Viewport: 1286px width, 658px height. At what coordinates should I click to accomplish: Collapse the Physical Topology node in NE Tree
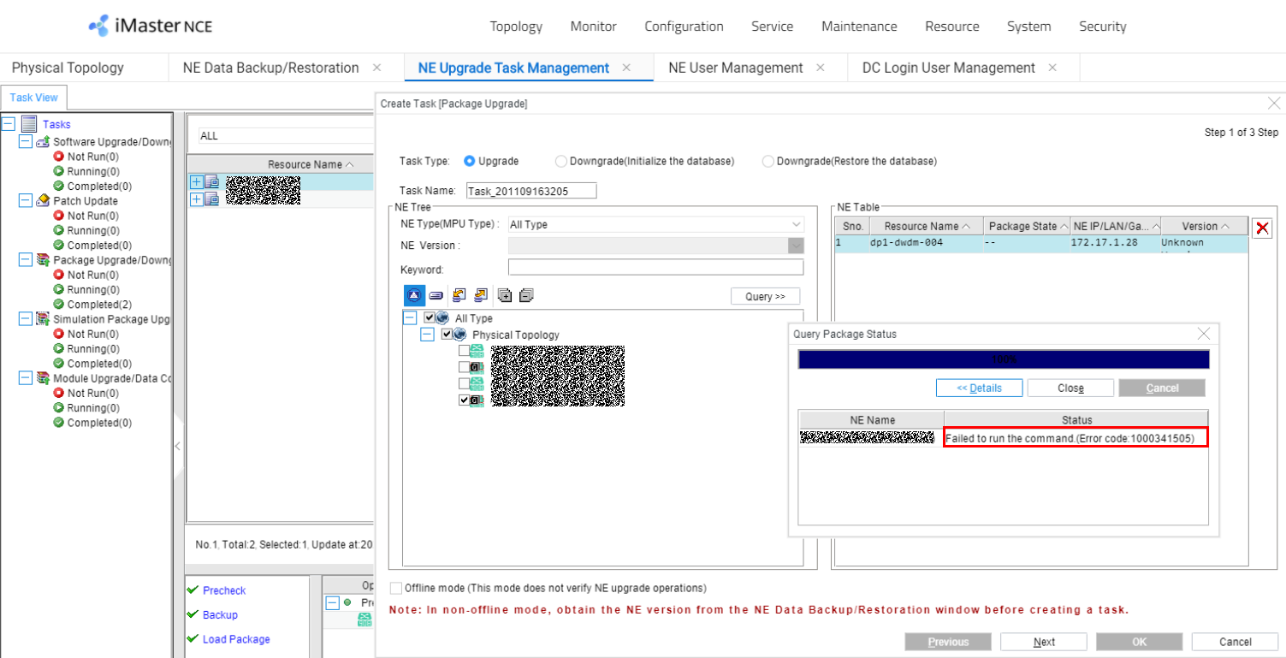pyautogui.click(x=428, y=335)
